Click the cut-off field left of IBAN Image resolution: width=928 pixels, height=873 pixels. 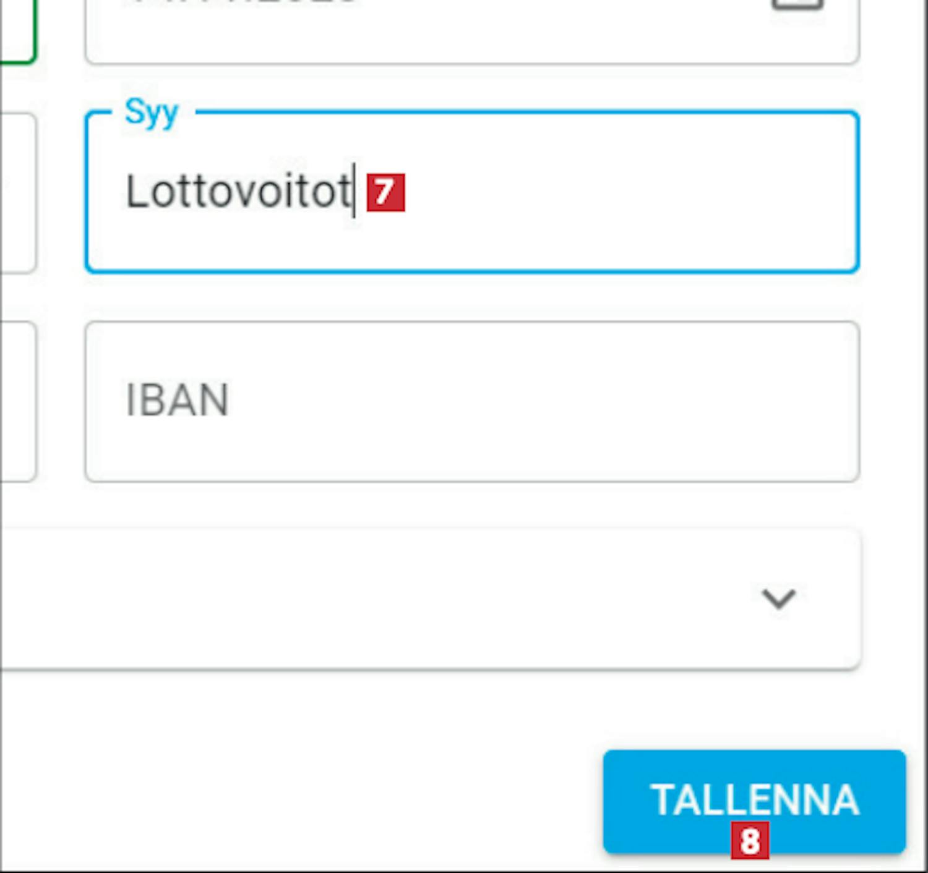[17, 401]
